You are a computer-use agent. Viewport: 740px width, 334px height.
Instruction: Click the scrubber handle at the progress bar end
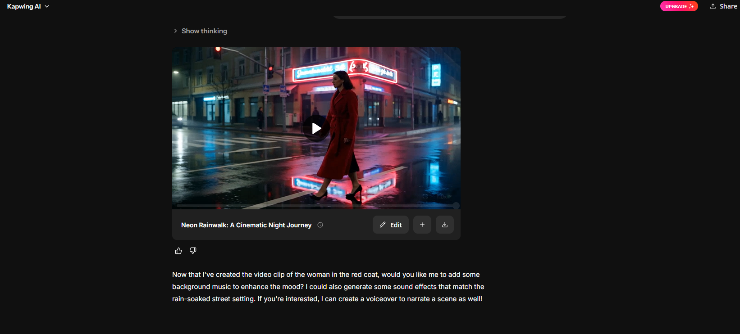coord(456,205)
